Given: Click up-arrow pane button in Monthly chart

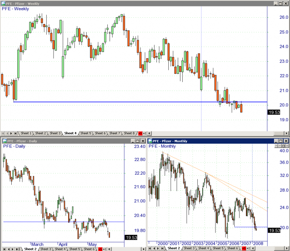Looking at the screenshot, I should coord(276,146).
